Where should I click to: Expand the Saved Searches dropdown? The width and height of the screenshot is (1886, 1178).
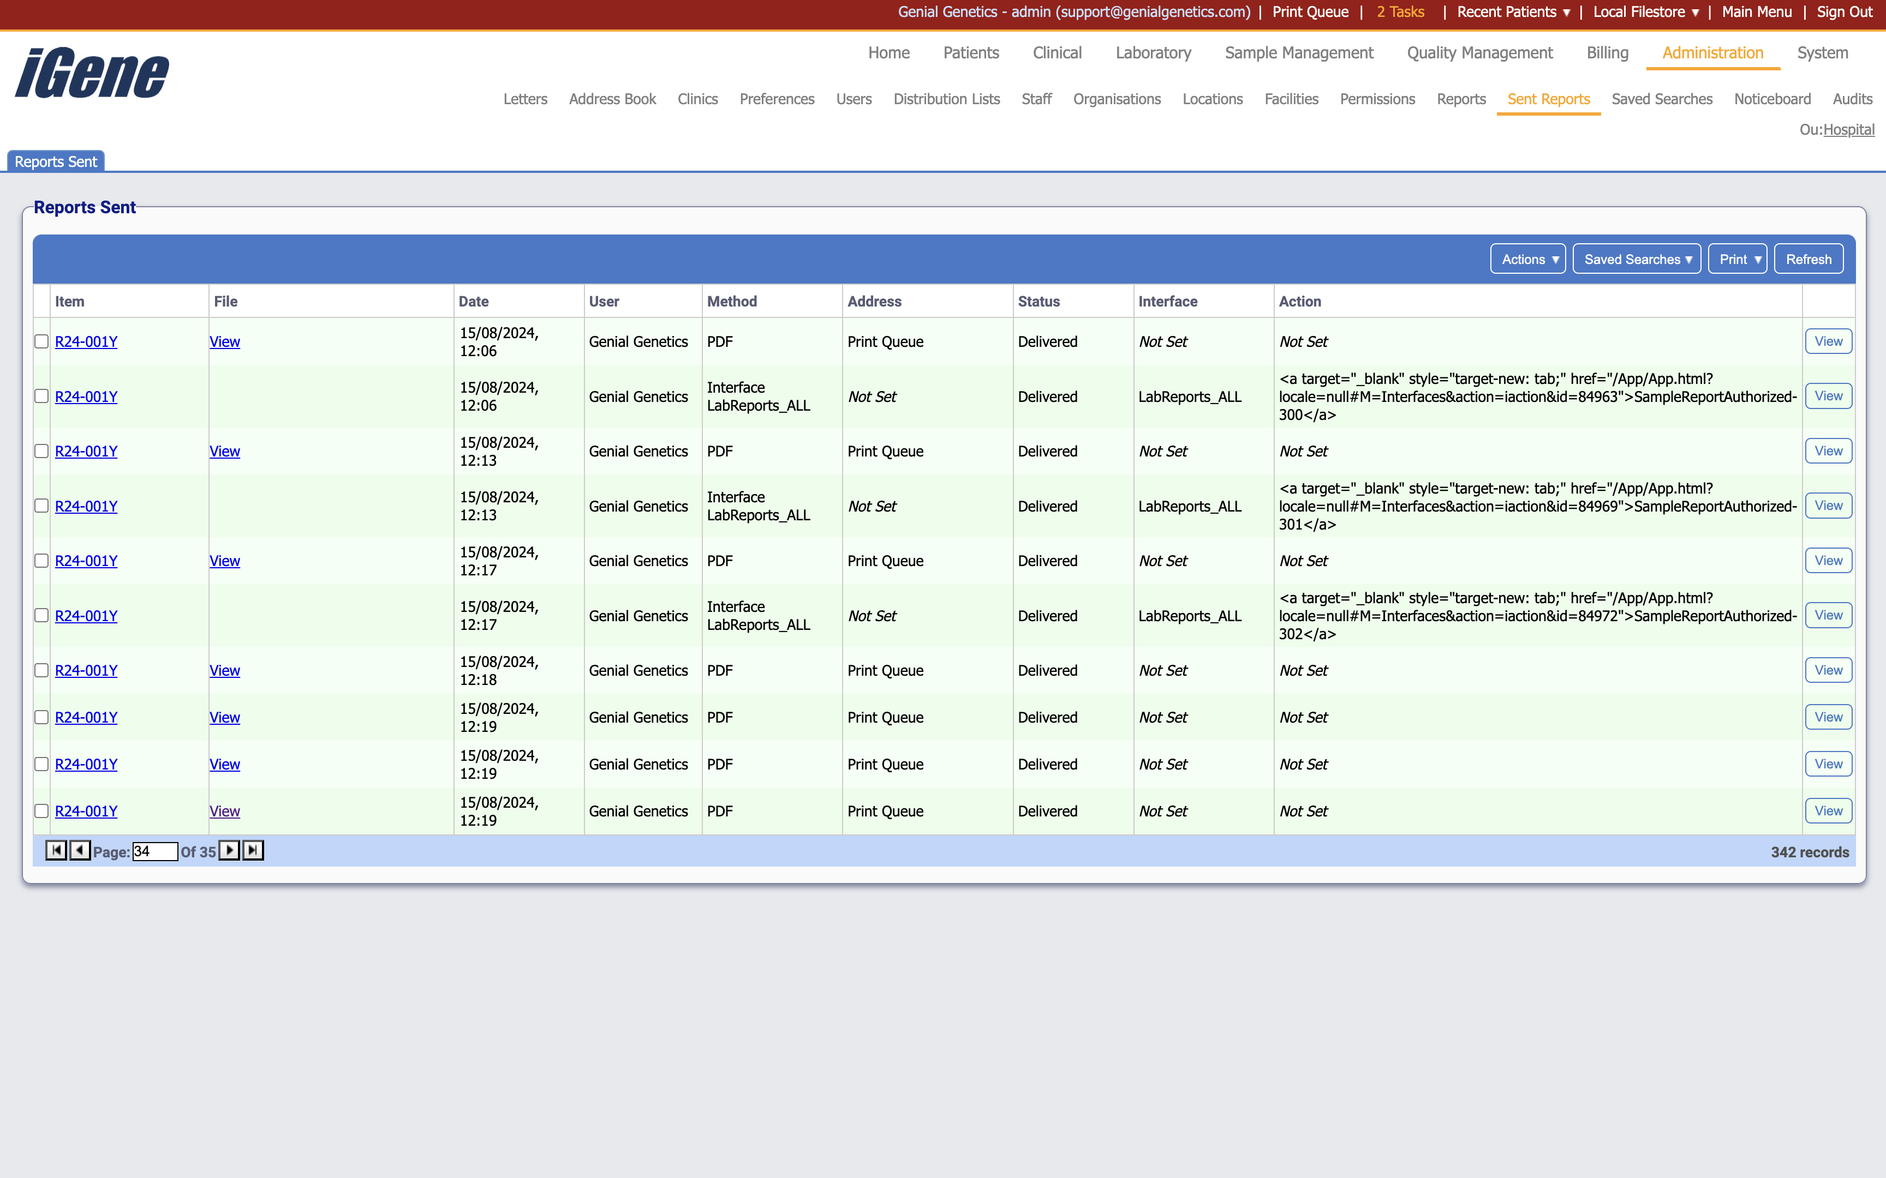coord(1637,259)
